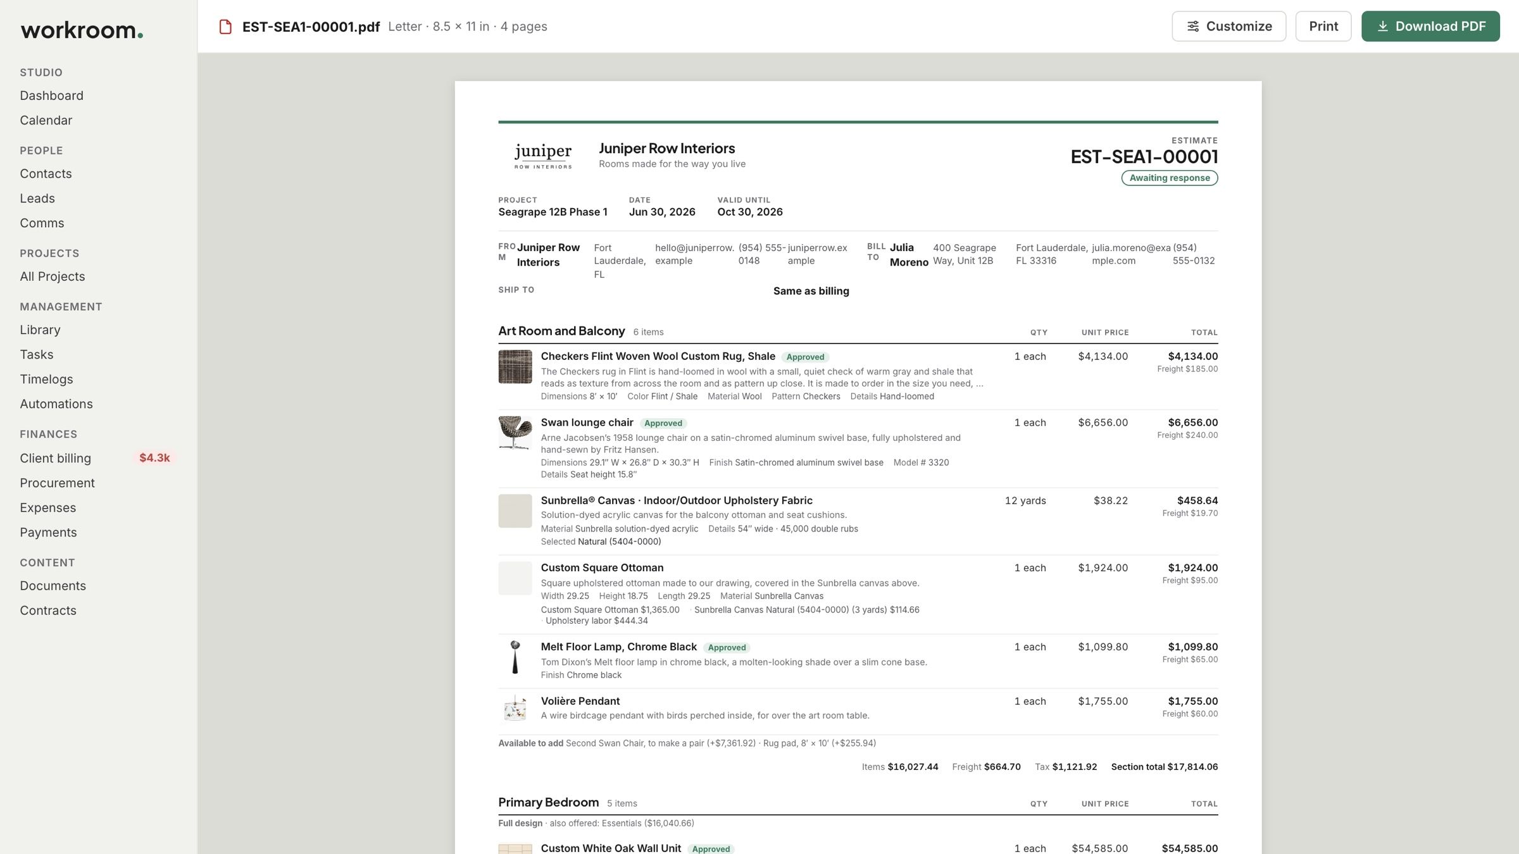Click the Customize sliders icon
Image resolution: width=1519 pixels, height=854 pixels.
tap(1192, 27)
